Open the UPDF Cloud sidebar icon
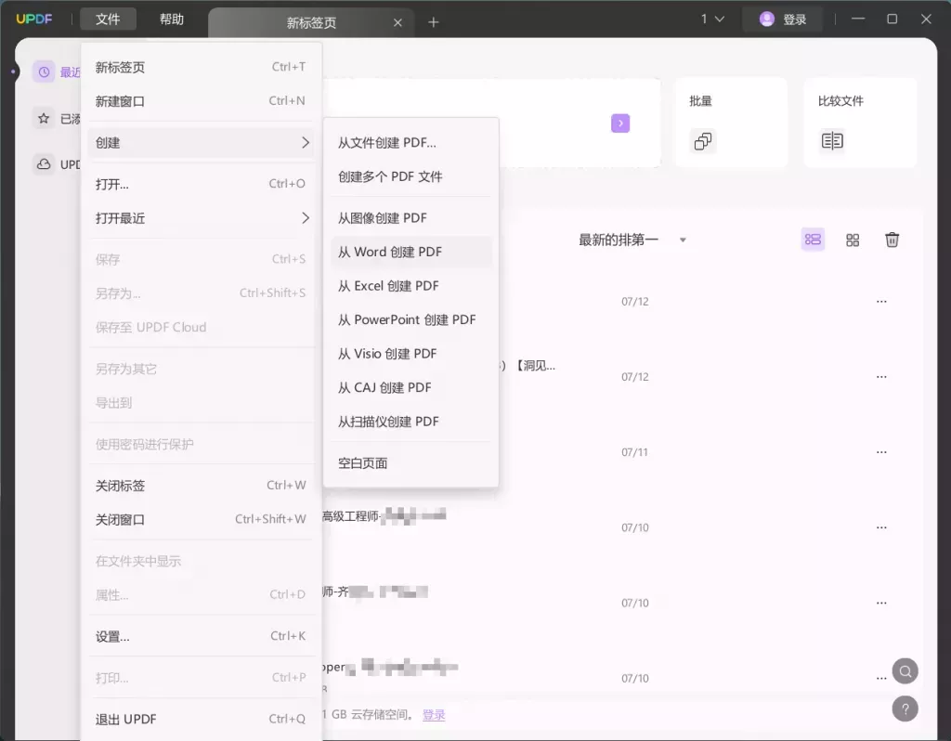The image size is (951, 741). [x=44, y=164]
